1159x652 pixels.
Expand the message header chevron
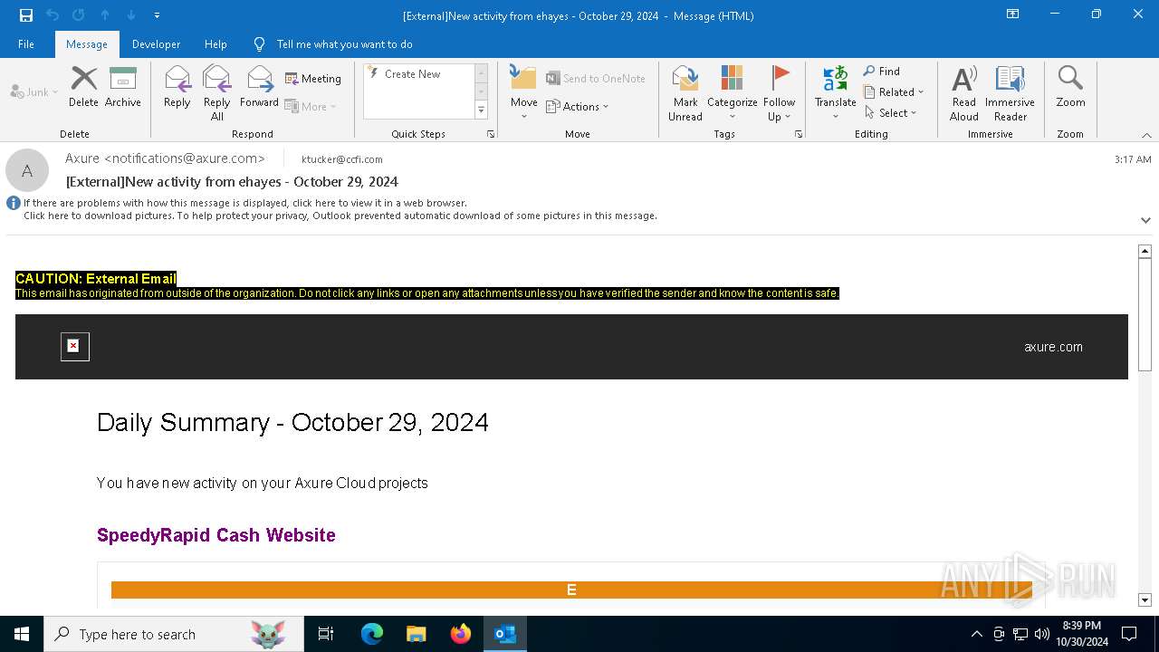(1145, 220)
